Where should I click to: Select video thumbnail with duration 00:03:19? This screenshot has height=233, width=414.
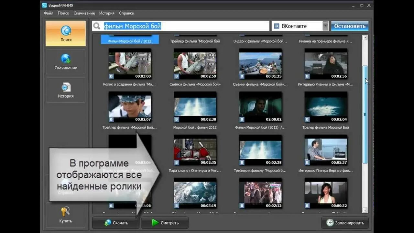click(x=195, y=193)
